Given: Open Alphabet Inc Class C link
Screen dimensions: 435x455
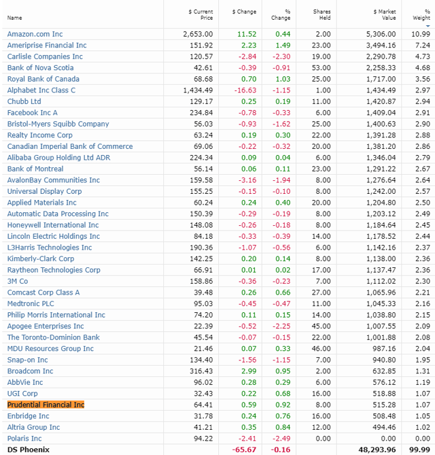Looking at the screenshot, I should tap(41, 90).
